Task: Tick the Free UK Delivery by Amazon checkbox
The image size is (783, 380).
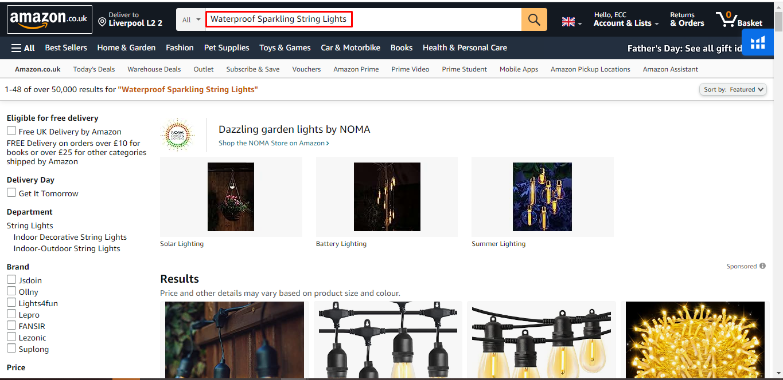Action: click(11, 131)
